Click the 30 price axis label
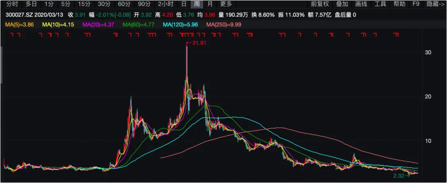The height and width of the screenshot is (183, 447). click(428, 53)
